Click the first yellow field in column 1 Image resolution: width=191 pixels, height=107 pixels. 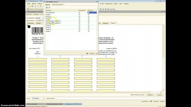tap(38, 59)
